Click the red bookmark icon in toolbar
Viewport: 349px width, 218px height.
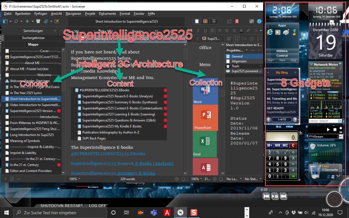coord(237,21)
